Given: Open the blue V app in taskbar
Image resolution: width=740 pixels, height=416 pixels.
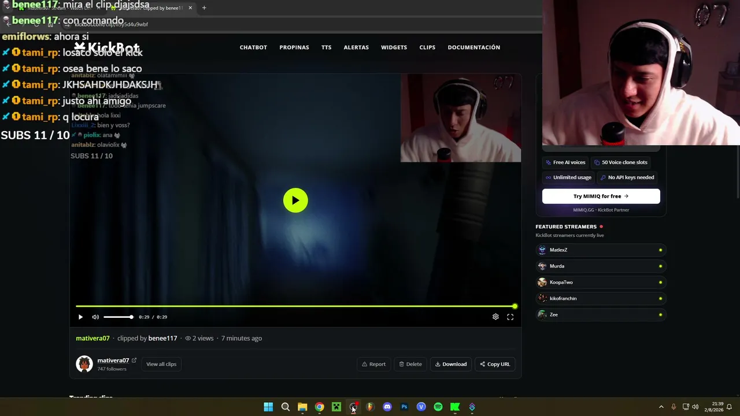Looking at the screenshot, I should tap(421, 407).
